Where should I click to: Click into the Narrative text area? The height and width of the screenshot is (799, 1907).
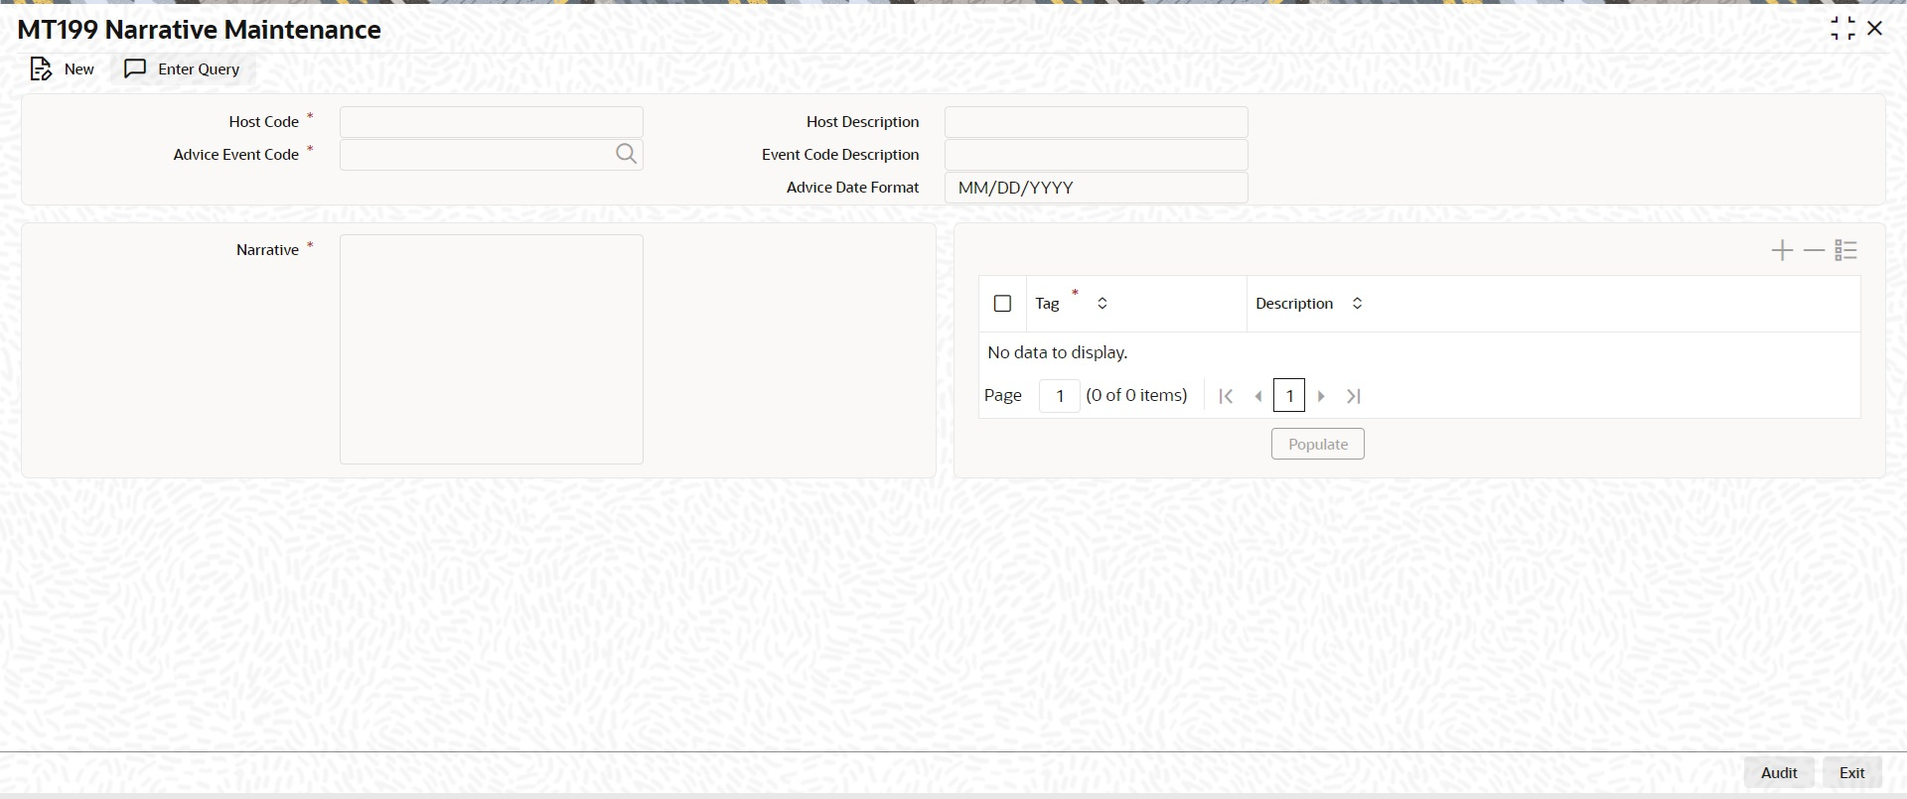pyautogui.click(x=492, y=349)
